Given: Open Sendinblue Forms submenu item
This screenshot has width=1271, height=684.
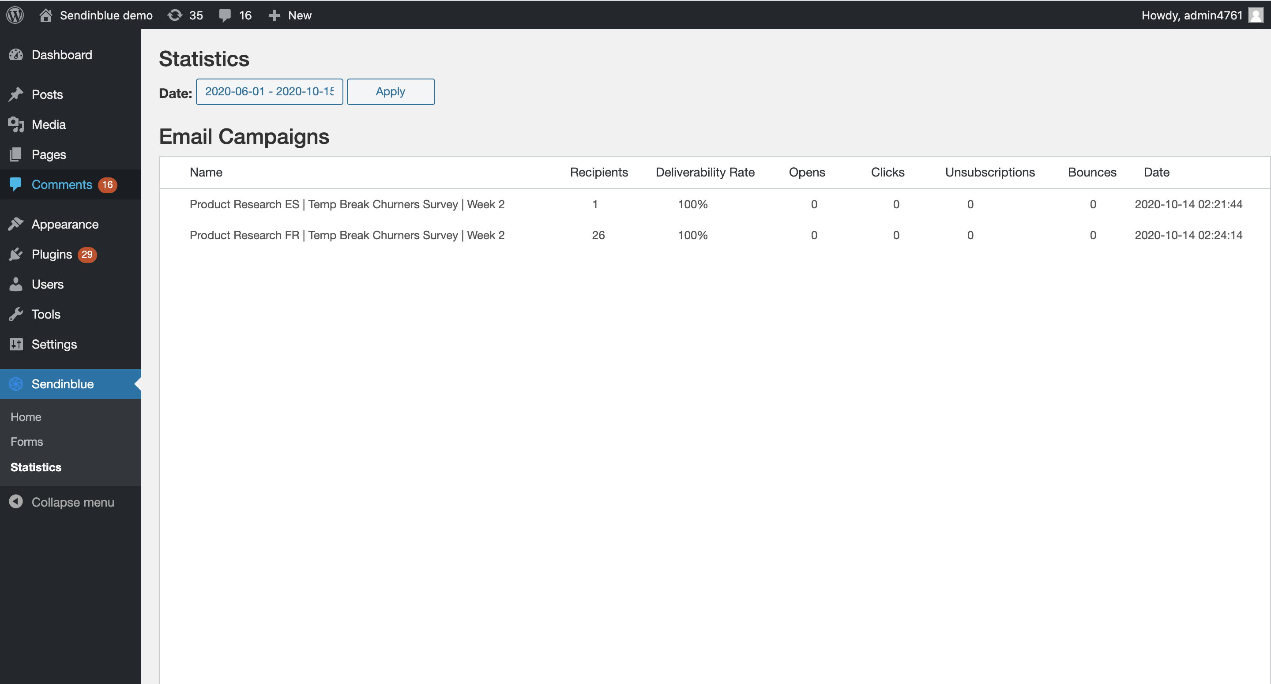Looking at the screenshot, I should [26, 442].
